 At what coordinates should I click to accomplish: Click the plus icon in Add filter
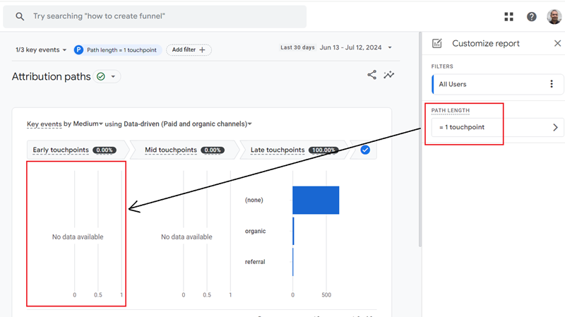[x=202, y=49]
